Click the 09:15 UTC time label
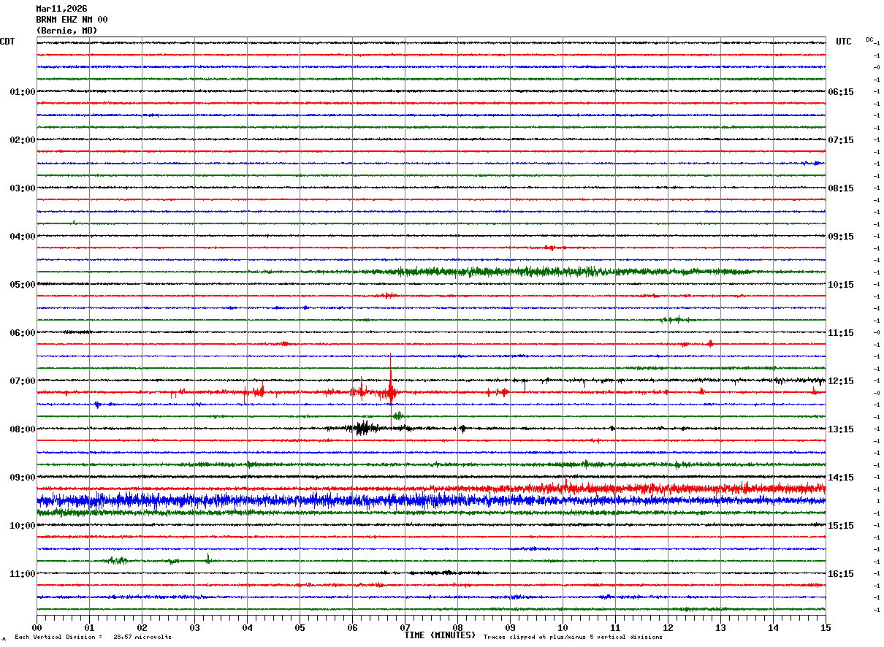Image resolution: width=884 pixels, height=647 pixels. click(841, 237)
